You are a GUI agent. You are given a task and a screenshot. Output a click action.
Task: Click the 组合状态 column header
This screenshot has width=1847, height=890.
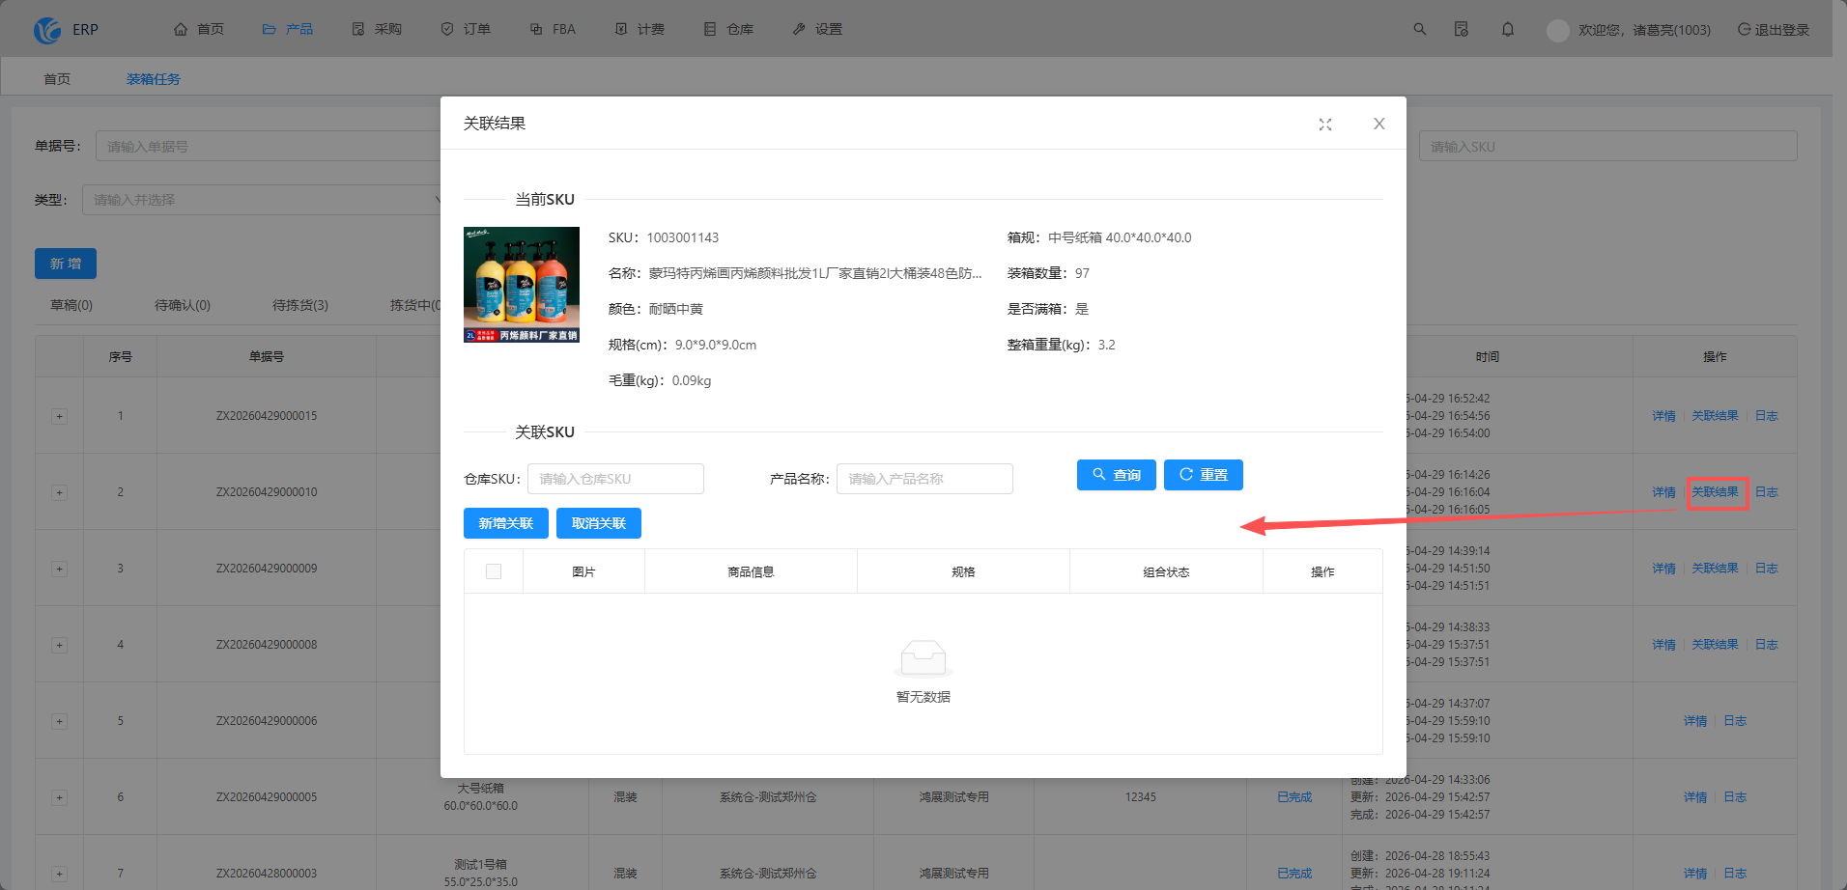1166,571
